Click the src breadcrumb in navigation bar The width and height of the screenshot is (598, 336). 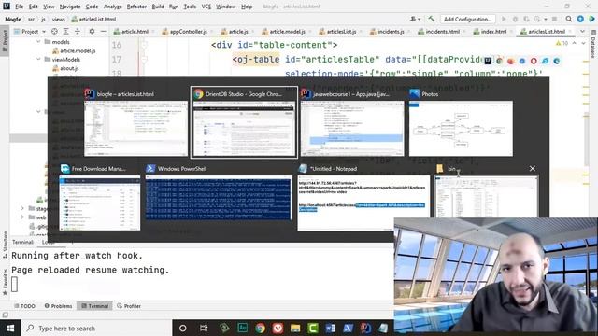coord(31,19)
